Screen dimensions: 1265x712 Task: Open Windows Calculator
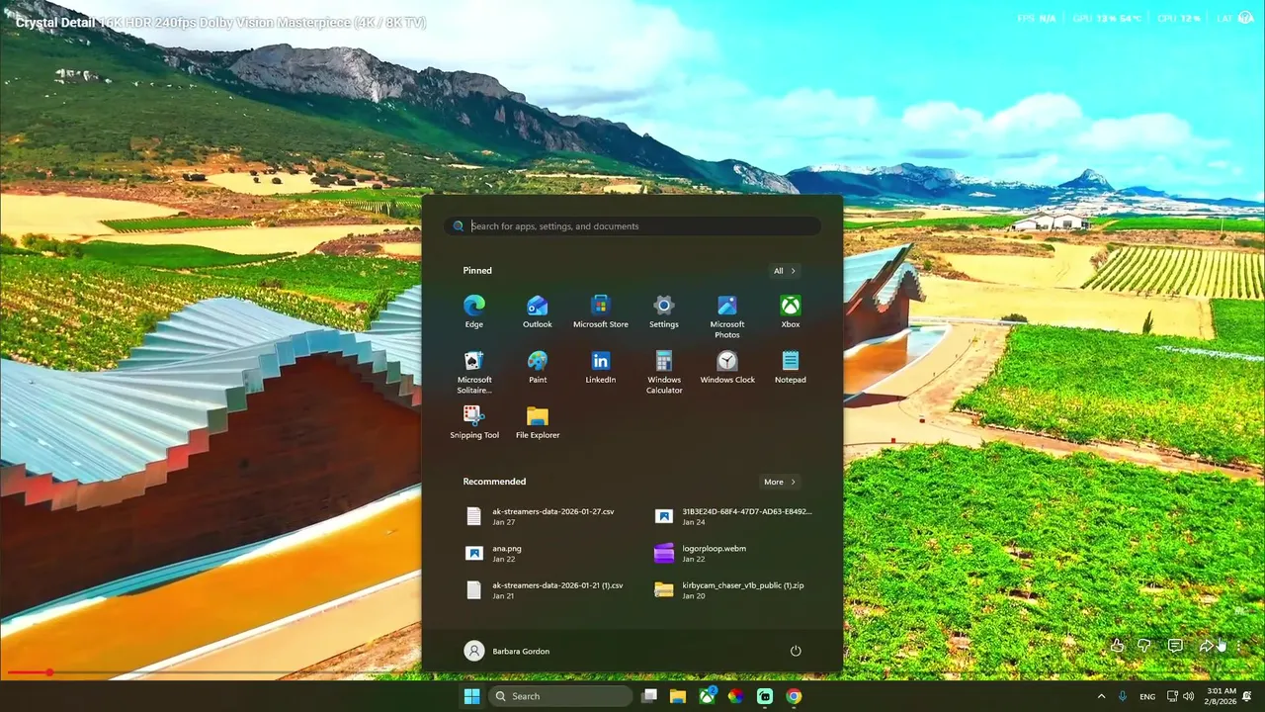(x=664, y=372)
